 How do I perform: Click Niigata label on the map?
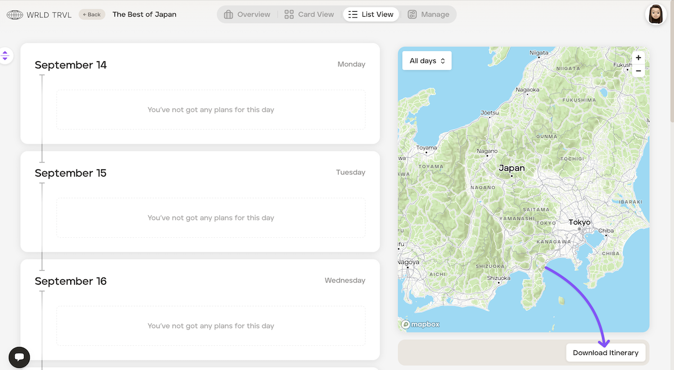coord(539,53)
